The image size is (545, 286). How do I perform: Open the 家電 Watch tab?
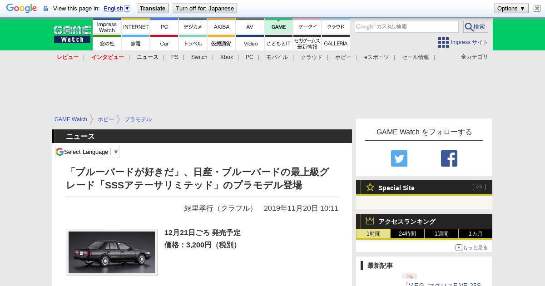click(136, 43)
